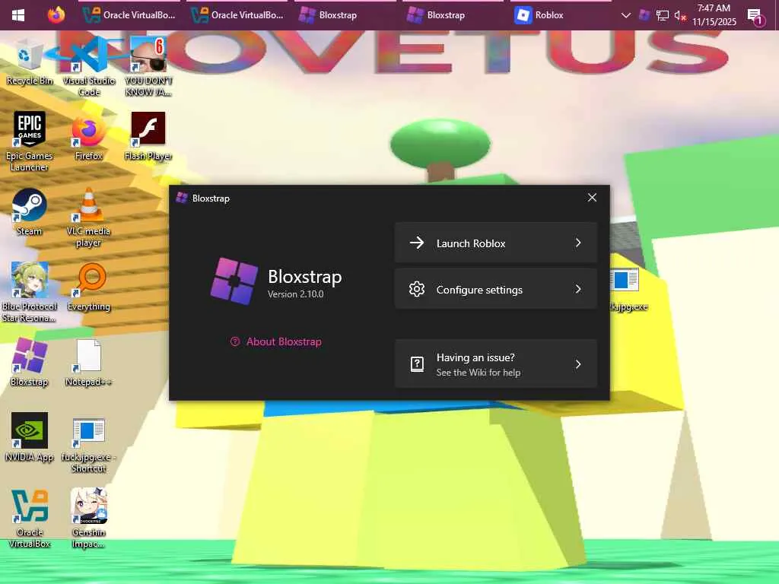Select the jpg.exe file icon right of dialog
The image size is (779, 584).
625,290
